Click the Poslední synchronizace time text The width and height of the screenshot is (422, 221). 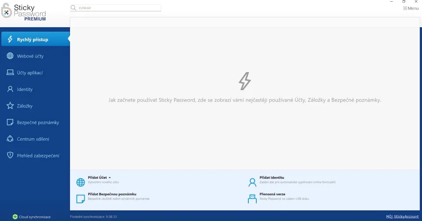point(93,217)
